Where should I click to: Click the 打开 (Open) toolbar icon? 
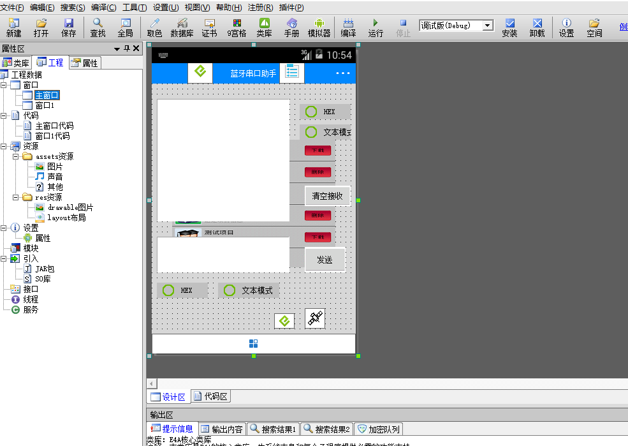[41, 27]
